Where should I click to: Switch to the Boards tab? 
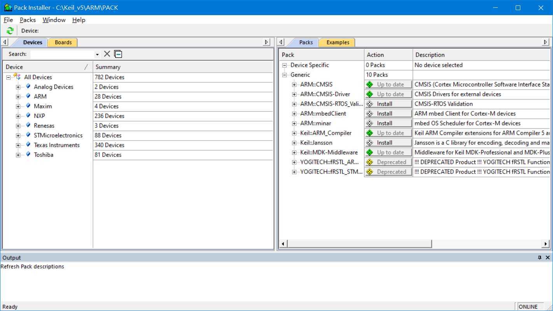pyautogui.click(x=63, y=42)
